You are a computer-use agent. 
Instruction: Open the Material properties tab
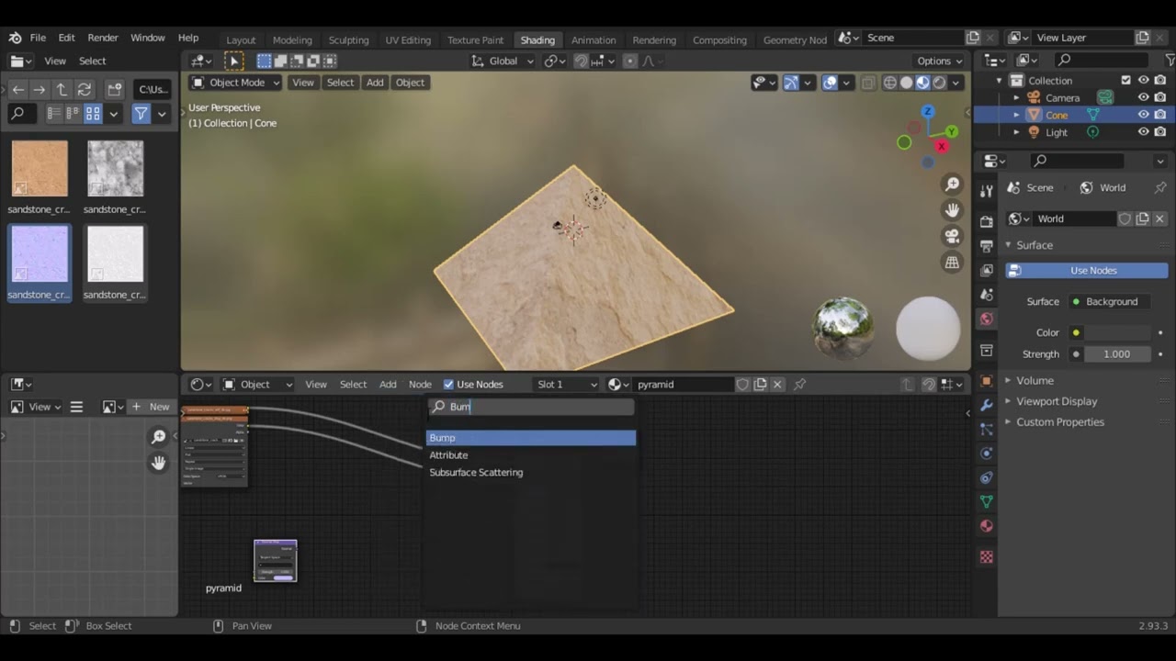pos(987,526)
